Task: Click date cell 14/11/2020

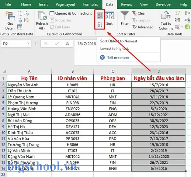Action: tap(159, 156)
